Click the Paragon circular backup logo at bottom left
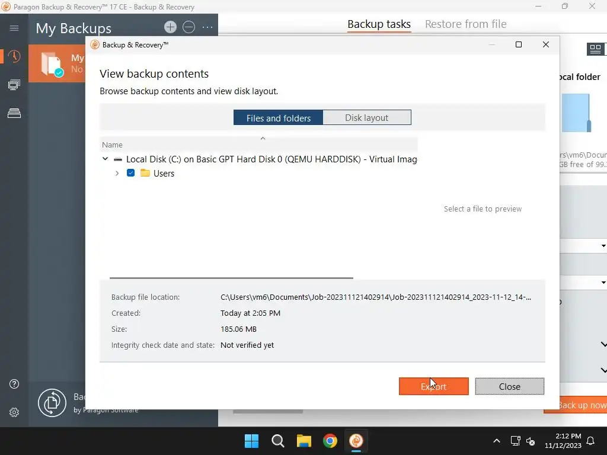 pyautogui.click(x=52, y=403)
